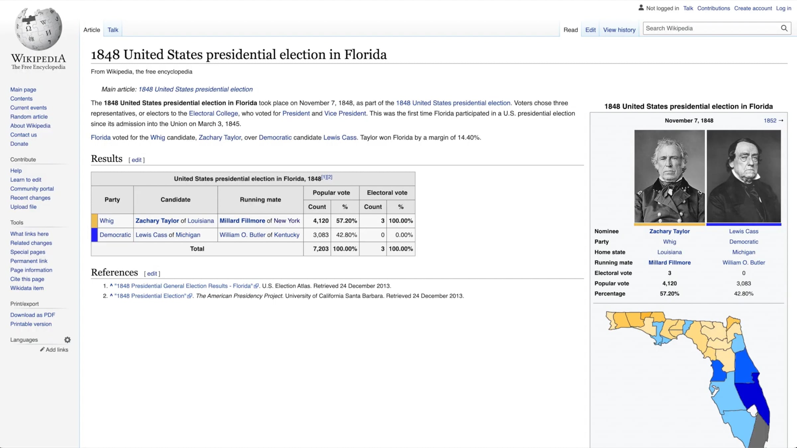The image size is (797, 448).
Task: Open Download as PDF in sidebar
Action: (x=33, y=315)
